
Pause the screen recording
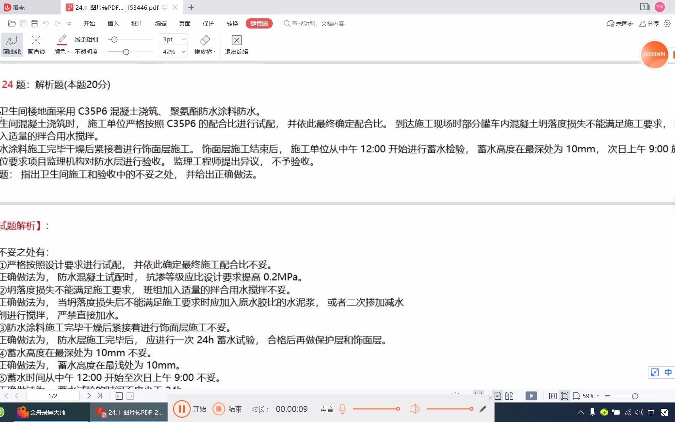tap(182, 409)
